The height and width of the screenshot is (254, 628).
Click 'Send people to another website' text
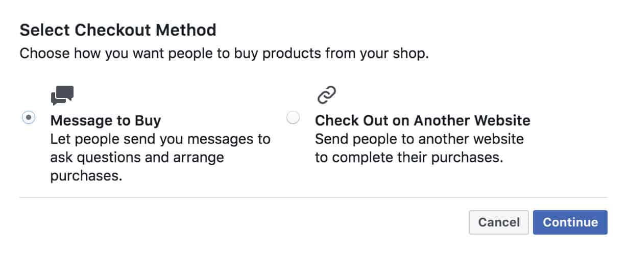click(419, 139)
